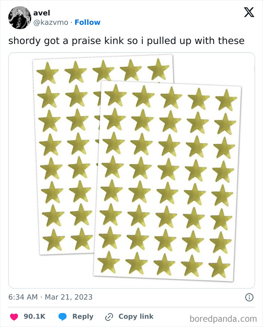263x327 pixels.
Task: Click the boredpanda.com watermark
Action: [223, 319]
